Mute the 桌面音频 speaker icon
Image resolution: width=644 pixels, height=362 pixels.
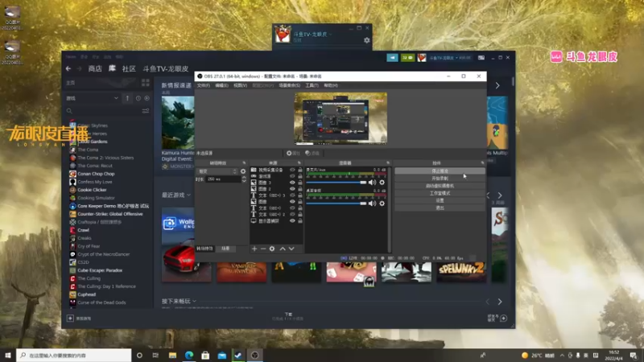(372, 204)
